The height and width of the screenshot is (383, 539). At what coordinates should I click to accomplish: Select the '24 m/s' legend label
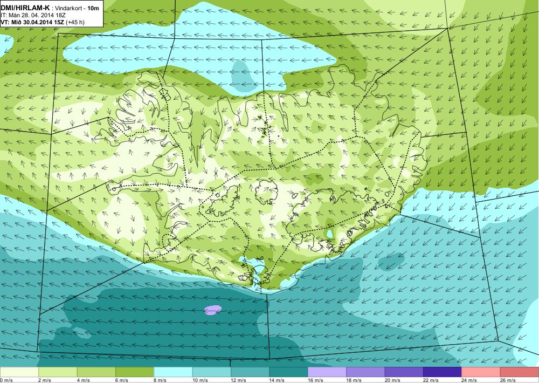pos(469,380)
